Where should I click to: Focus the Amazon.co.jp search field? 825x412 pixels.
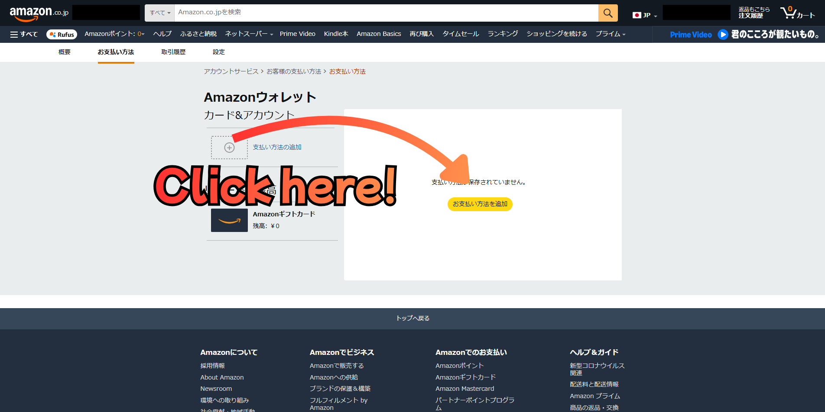386,13
